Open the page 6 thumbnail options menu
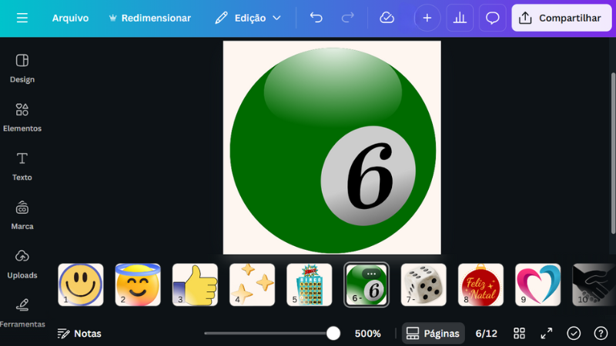 pos(371,274)
